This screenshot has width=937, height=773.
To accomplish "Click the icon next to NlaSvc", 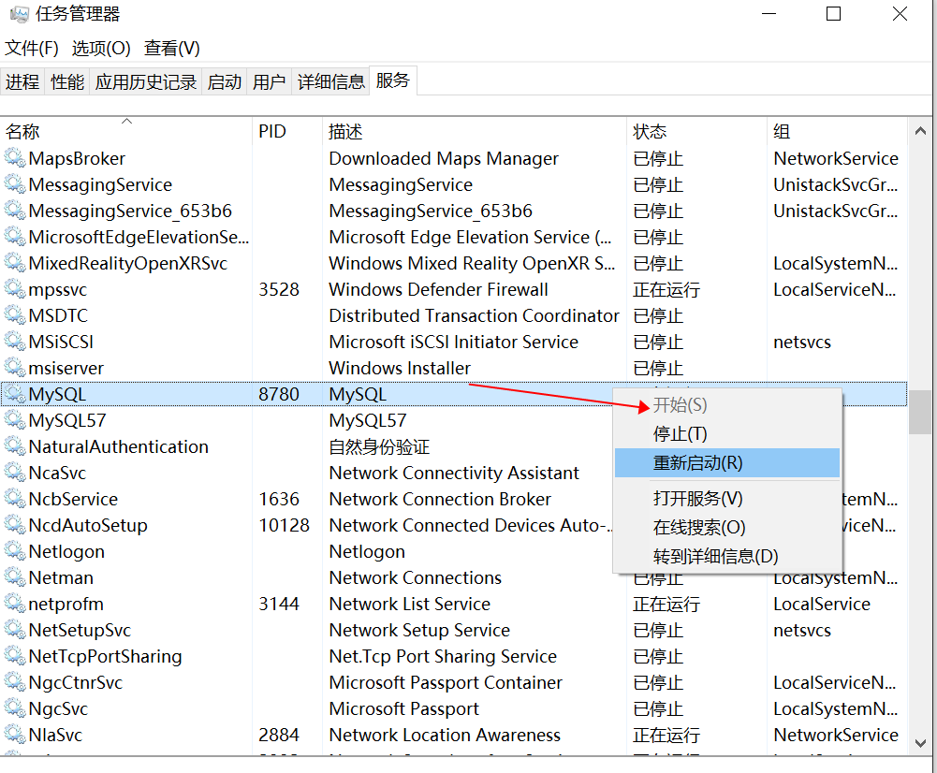I will [14, 735].
